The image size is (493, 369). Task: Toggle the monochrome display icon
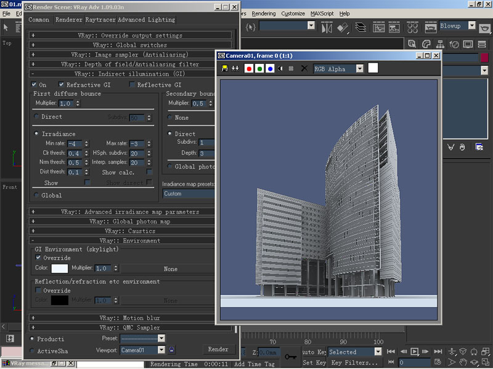(x=291, y=68)
